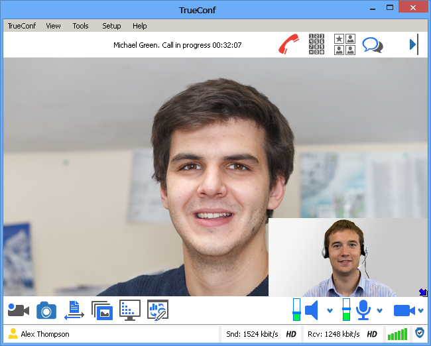431x346 pixels.
Task: Click the security shield icon
Action: pyautogui.click(x=420, y=333)
